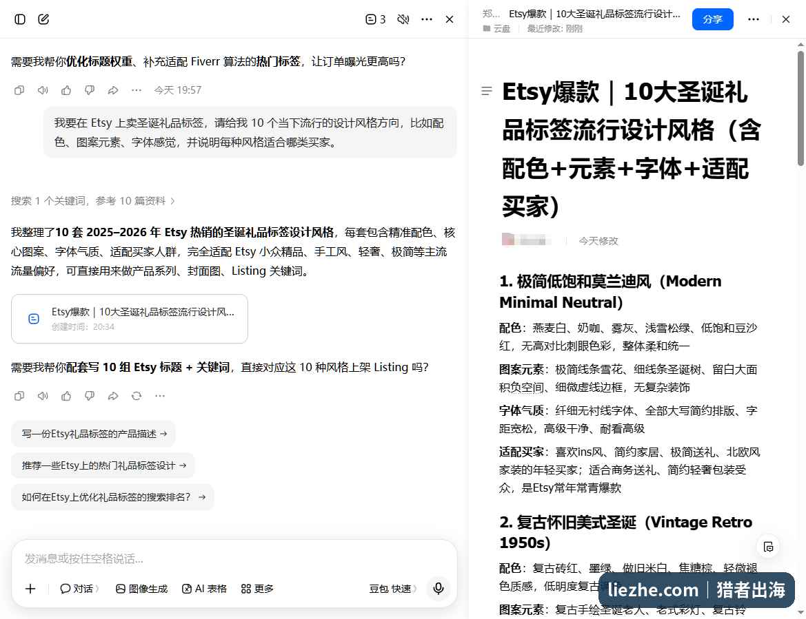Play audio of the Etsy styles reply
Viewport: 806px width, 619px height.
click(43, 396)
